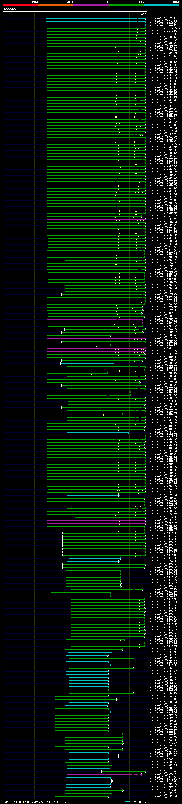Click the red 20% identity legend segment

point(20,5)
